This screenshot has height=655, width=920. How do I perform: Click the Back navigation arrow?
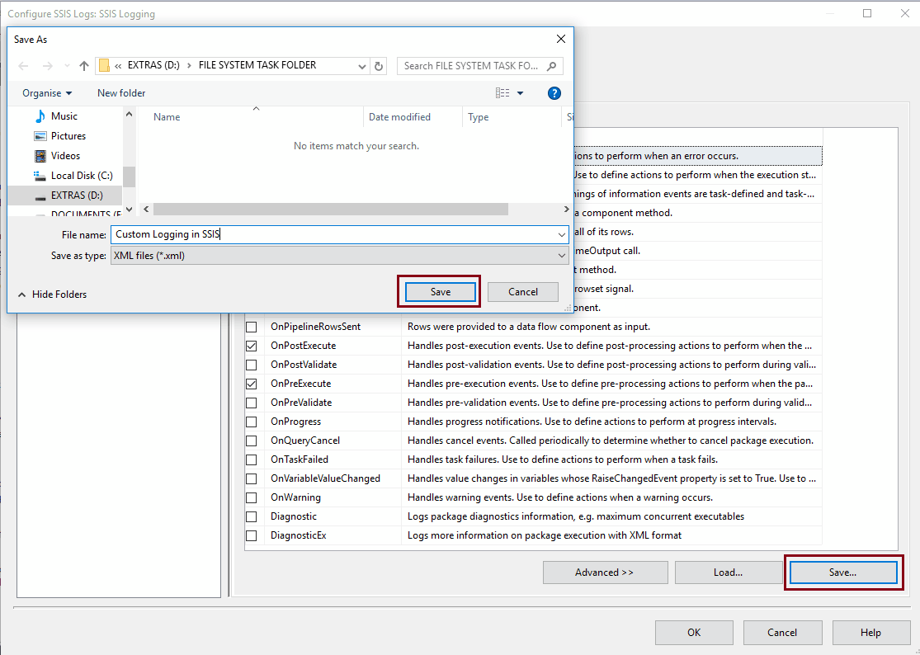point(25,65)
